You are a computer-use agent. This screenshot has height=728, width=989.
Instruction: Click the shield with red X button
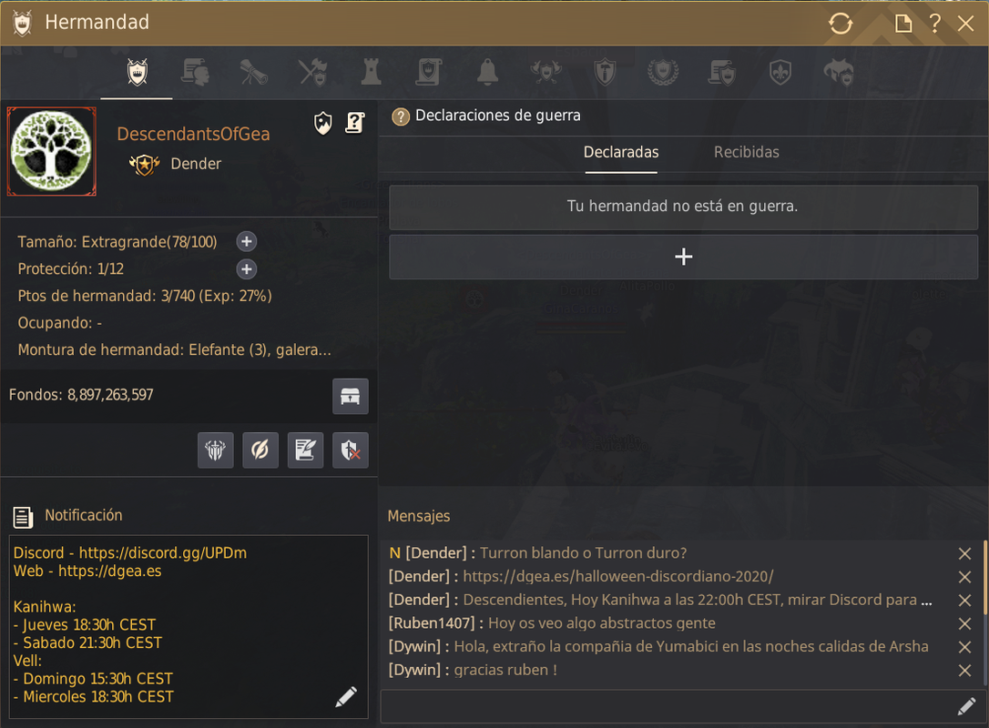click(350, 450)
